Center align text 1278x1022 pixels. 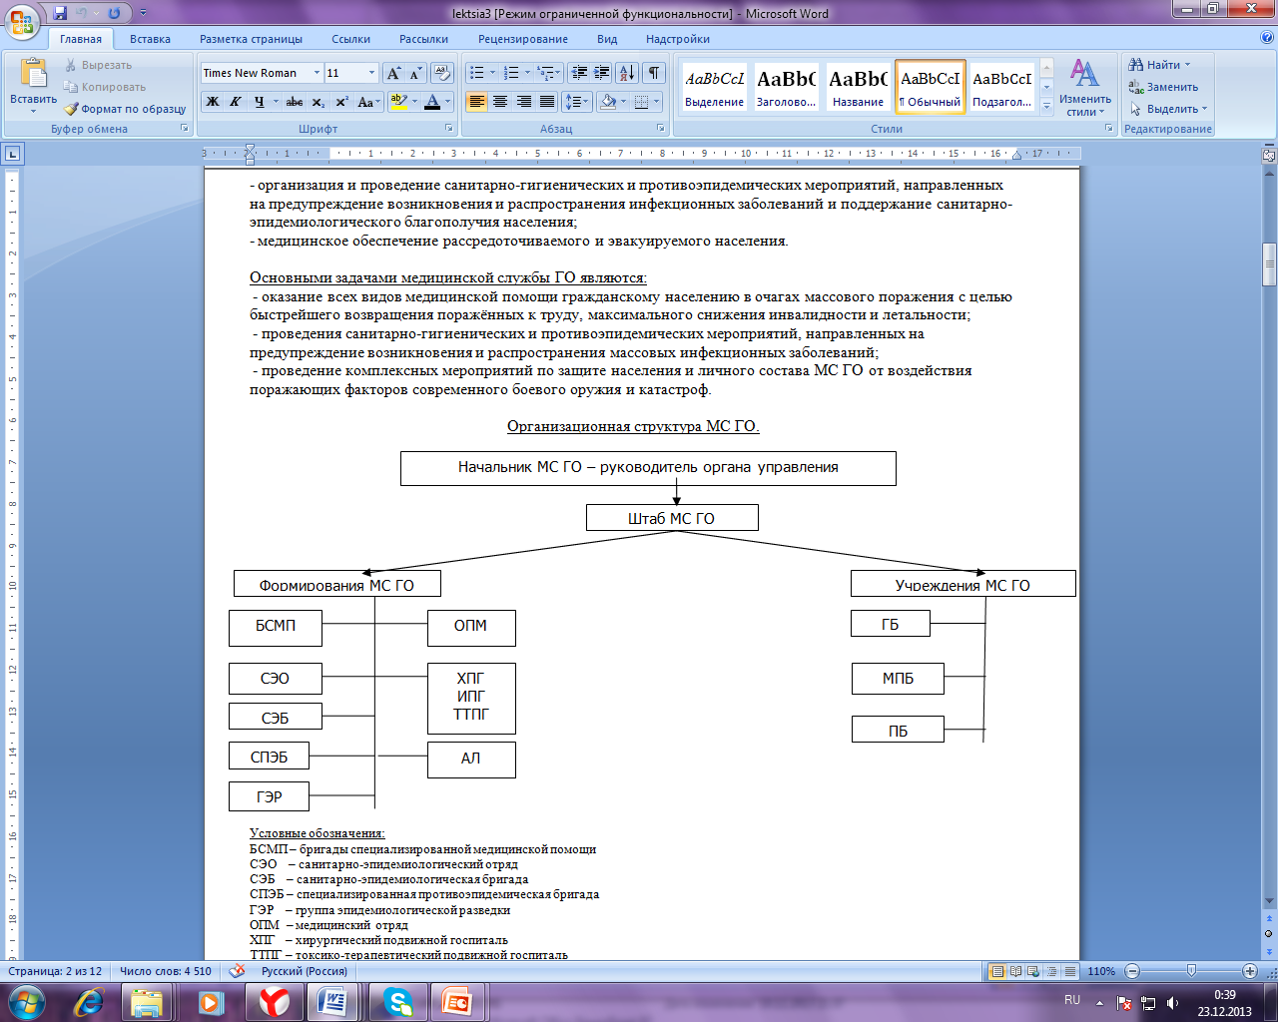pyautogui.click(x=500, y=102)
